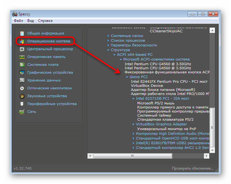Collapse the Структура node
This screenshot has height=184, width=231.
[x=108, y=50]
